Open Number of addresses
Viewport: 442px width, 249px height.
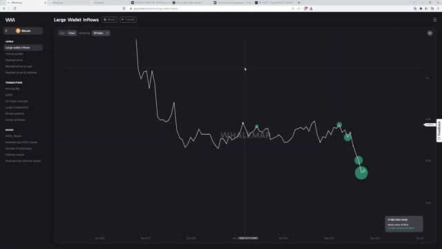coord(19,149)
